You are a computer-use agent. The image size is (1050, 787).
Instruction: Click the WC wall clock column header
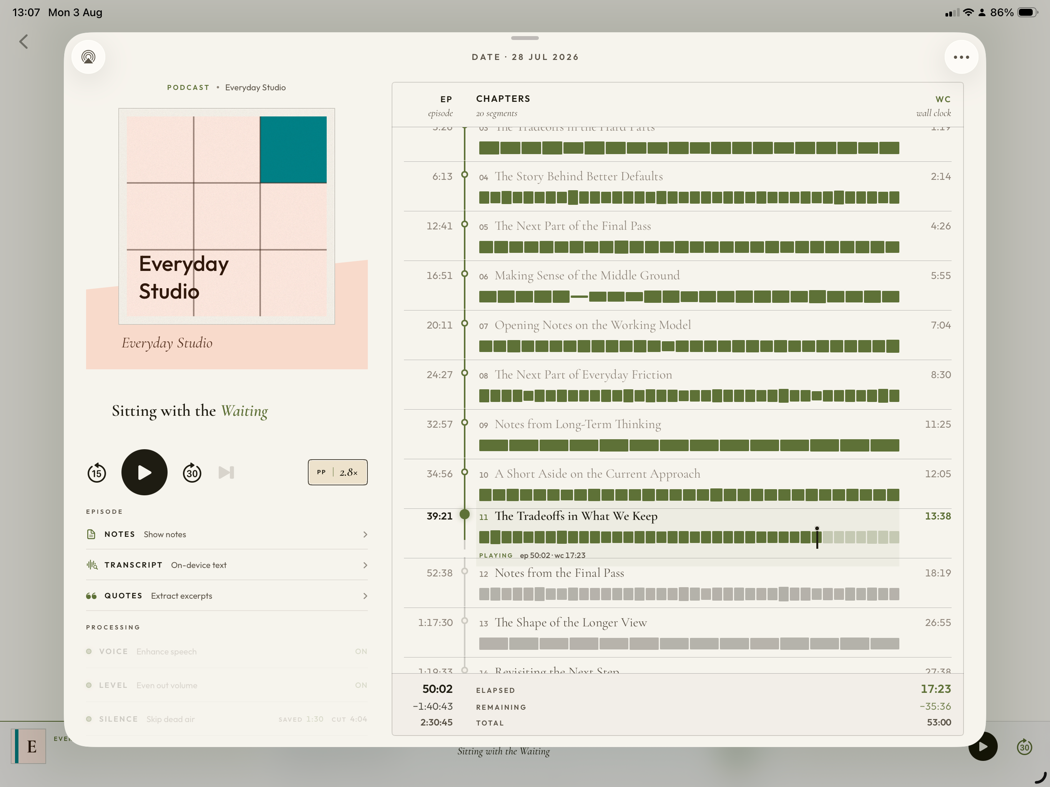[x=934, y=106]
